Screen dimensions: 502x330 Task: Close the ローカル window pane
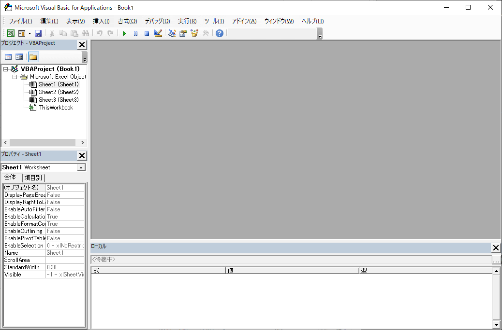pos(496,247)
